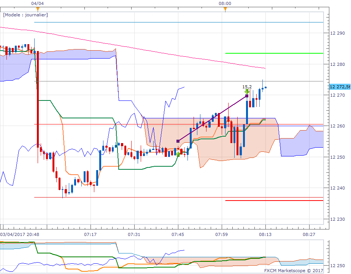351x274 pixels.
Task: Click the green up arrow buy signal
Action: click(178, 154)
